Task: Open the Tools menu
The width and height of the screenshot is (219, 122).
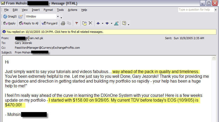Action: coord(60,10)
